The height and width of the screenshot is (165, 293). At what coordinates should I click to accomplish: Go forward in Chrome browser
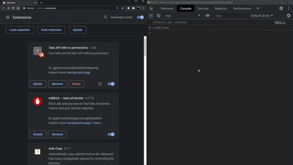[8, 8]
